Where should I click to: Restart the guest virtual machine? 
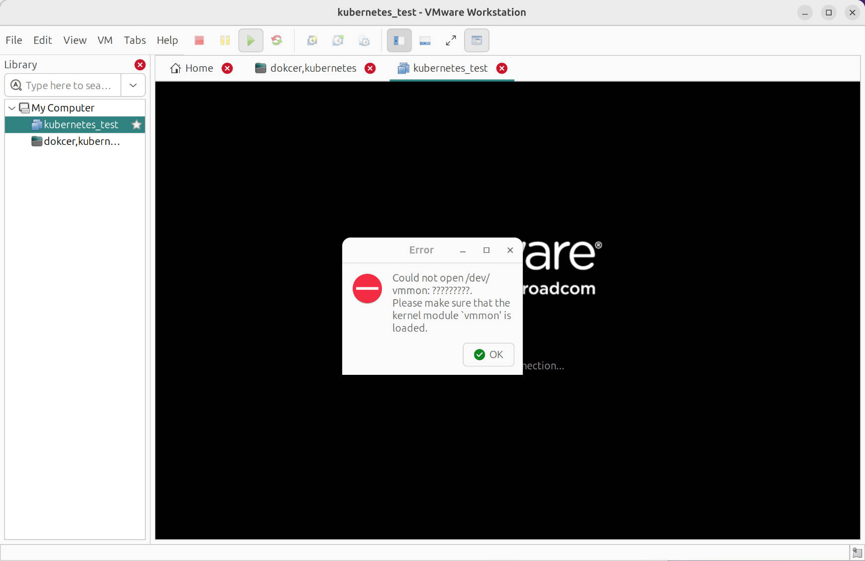click(x=277, y=40)
